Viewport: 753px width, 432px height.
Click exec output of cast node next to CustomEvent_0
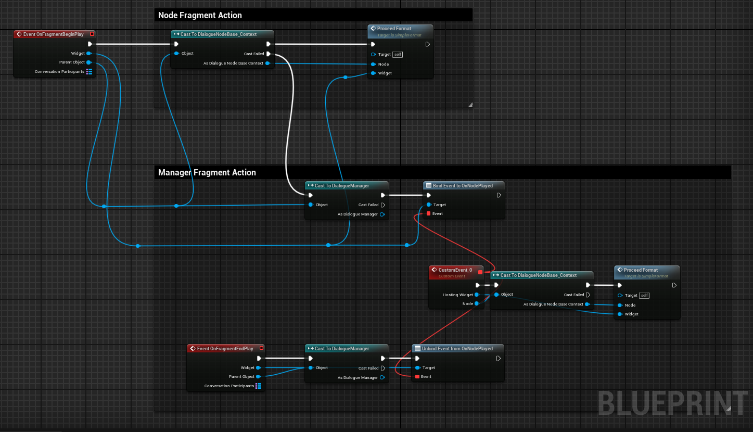point(588,285)
